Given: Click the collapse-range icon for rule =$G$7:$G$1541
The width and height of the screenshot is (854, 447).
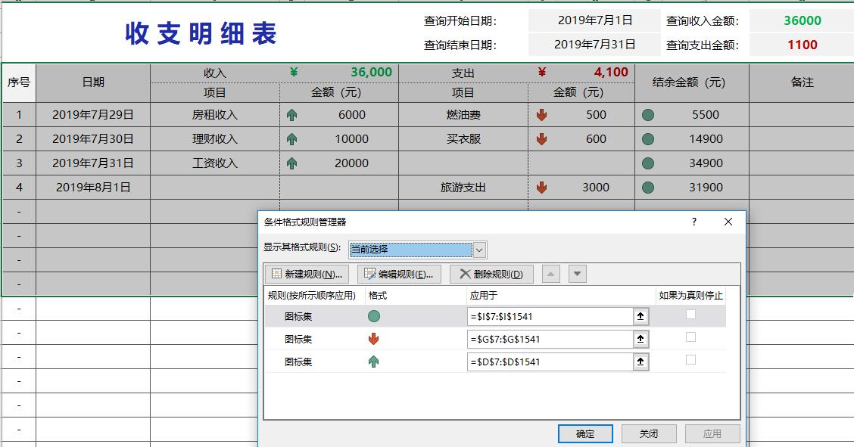Looking at the screenshot, I should (640, 339).
